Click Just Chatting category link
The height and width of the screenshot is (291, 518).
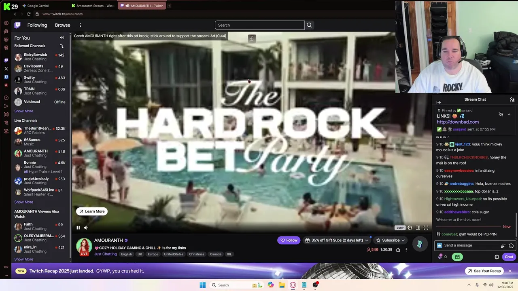106,254
